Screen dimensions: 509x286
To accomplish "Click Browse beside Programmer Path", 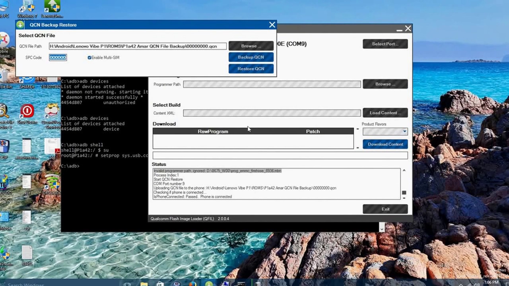I will point(385,84).
